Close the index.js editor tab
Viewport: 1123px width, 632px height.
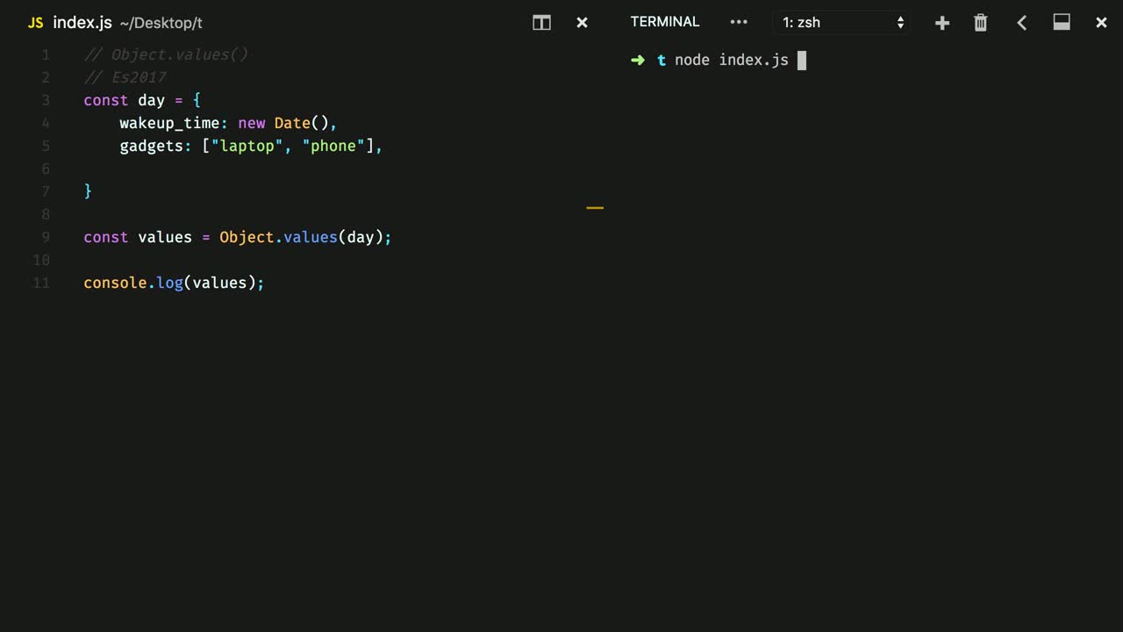click(582, 23)
